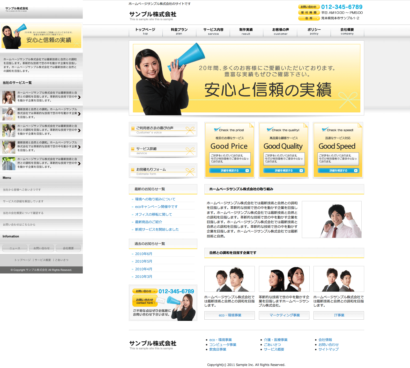Select サイトマップ in the footer
This screenshot has width=410, height=368.
click(328, 349)
